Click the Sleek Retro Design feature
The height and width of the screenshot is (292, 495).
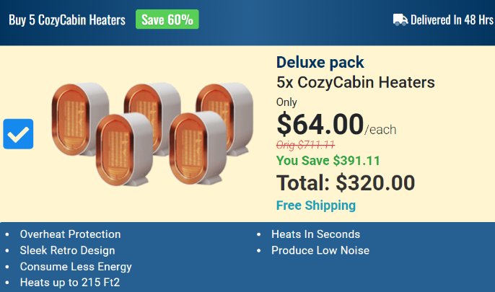67,251
